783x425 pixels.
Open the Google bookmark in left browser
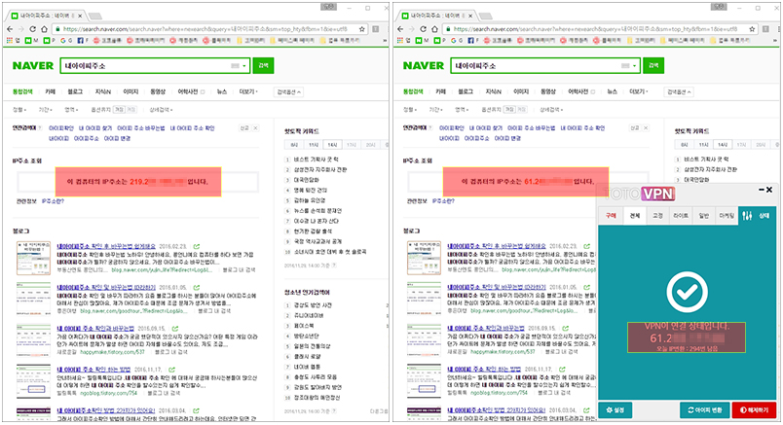pyautogui.click(x=66, y=41)
